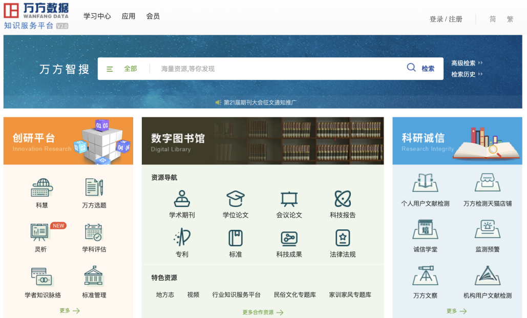
Task: Click the 科研诚信 blue banner
Action: pyautogui.click(x=457, y=141)
